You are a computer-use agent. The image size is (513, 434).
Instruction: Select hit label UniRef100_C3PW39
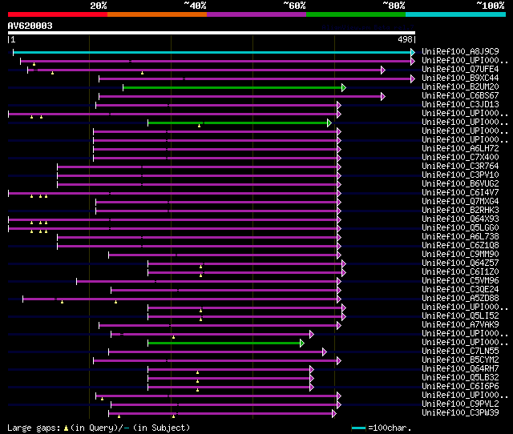460,413
